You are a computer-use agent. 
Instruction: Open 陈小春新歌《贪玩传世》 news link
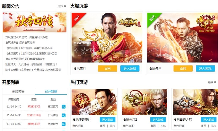(x=33, y=70)
